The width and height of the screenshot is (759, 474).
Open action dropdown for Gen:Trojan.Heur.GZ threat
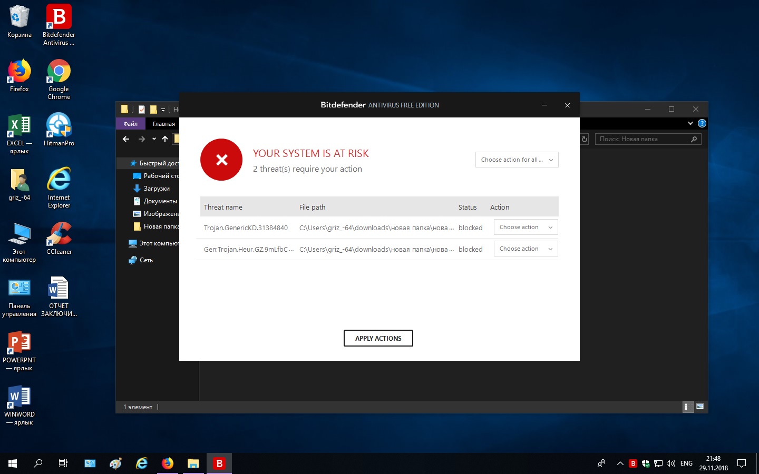coord(526,249)
